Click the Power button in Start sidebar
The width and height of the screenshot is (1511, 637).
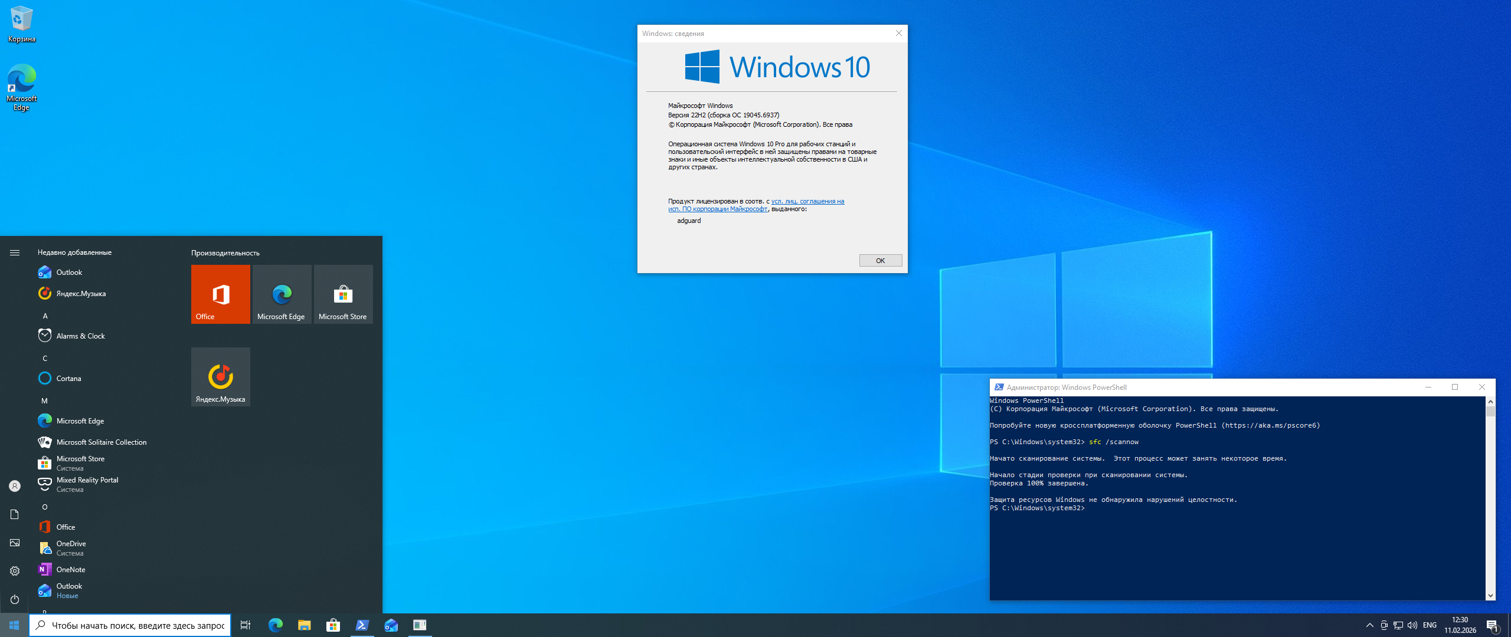[x=15, y=599]
